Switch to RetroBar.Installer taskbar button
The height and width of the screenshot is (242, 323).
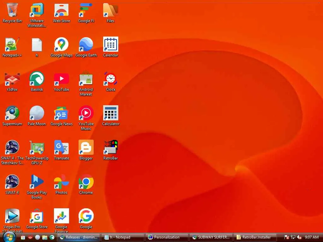pyautogui.click(x=255, y=238)
